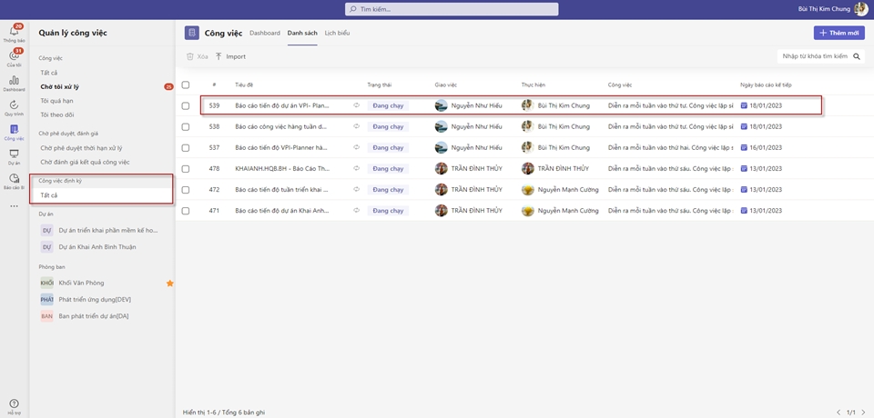
Task: Select the Dự án icon in left rail
Action: click(14, 156)
